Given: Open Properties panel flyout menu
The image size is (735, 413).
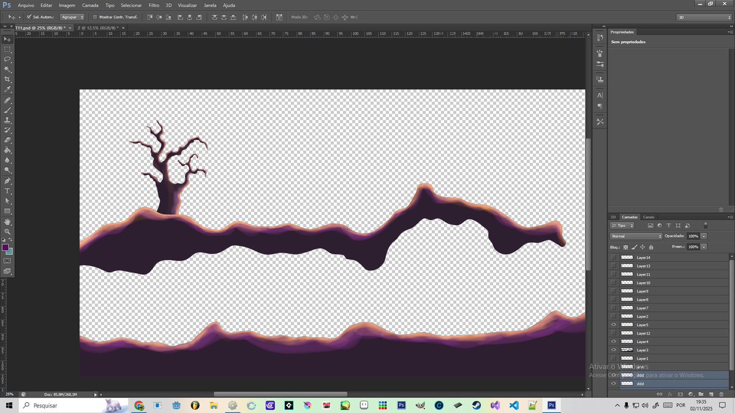Looking at the screenshot, I should (x=729, y=32).
